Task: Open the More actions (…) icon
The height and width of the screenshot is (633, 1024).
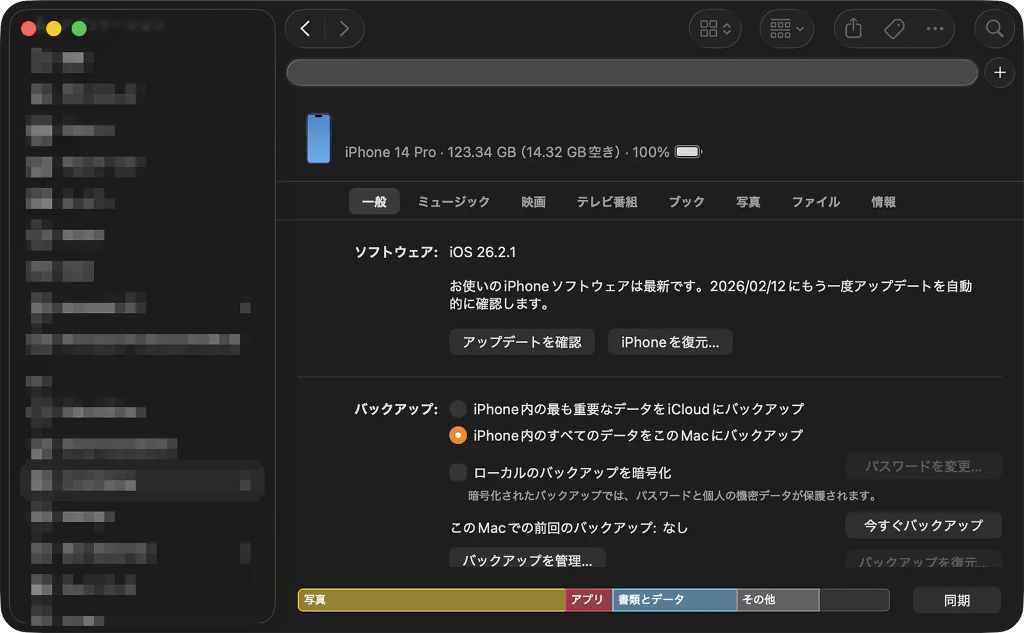Action: (935, 29)
